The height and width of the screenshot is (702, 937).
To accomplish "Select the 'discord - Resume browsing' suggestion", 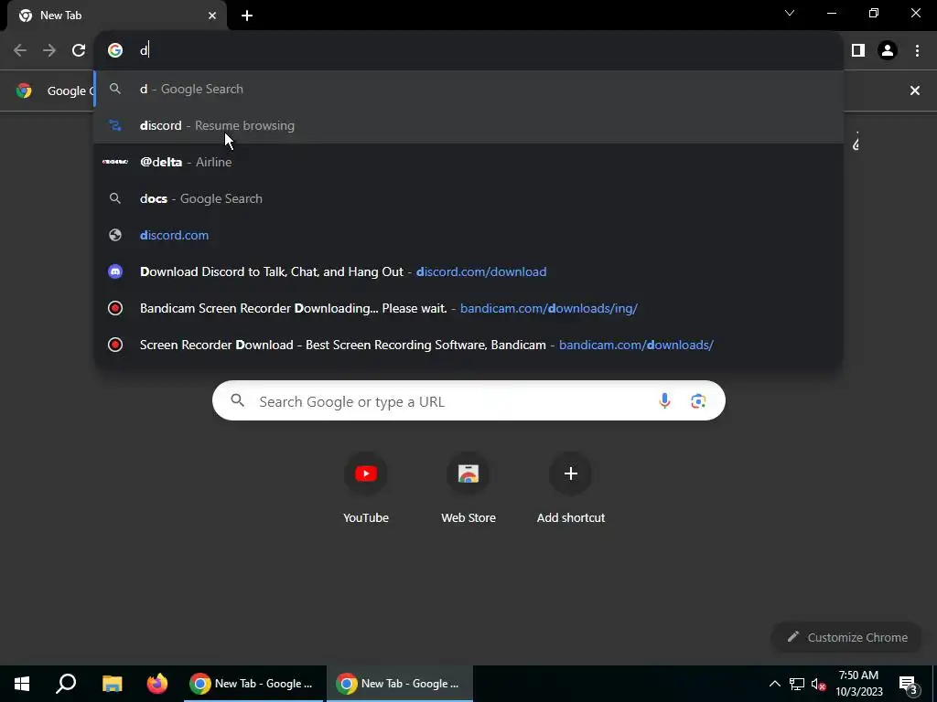I will pyautogui.click(x=468, y=125).
